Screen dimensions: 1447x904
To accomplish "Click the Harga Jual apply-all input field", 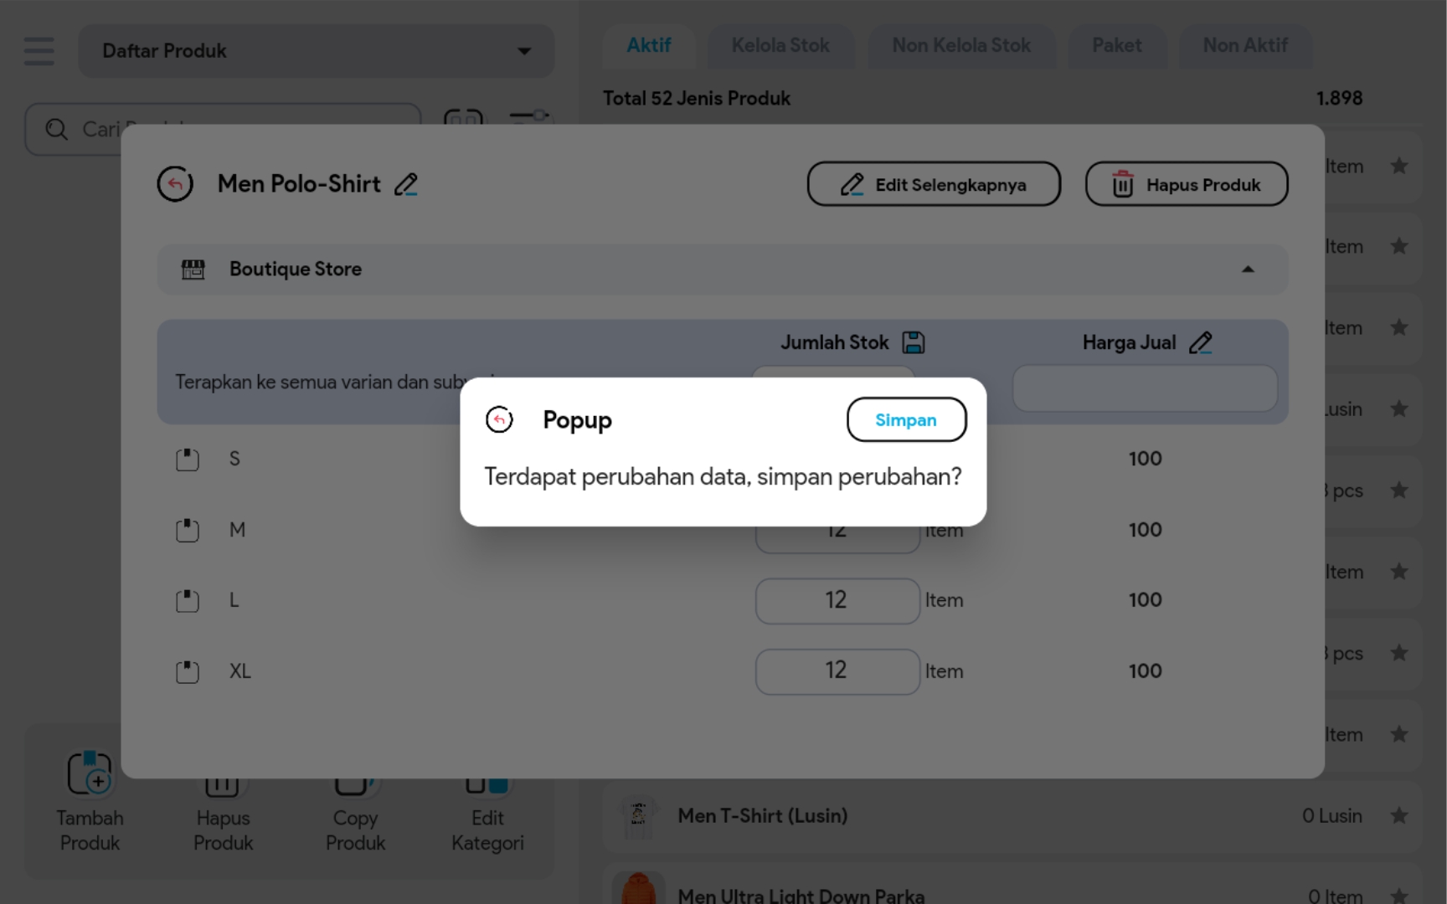I will (1144, 388).
